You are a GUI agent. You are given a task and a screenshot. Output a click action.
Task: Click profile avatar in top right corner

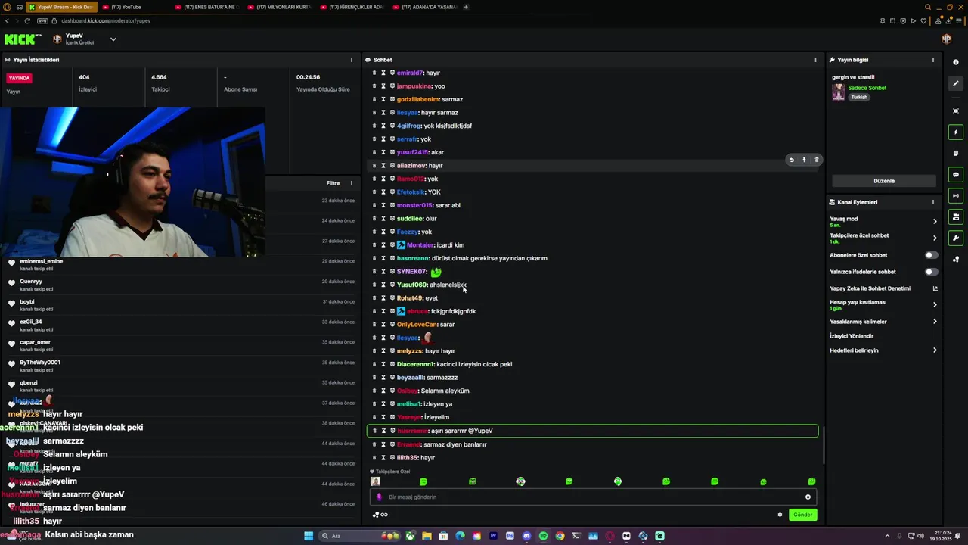coord(946,39)
